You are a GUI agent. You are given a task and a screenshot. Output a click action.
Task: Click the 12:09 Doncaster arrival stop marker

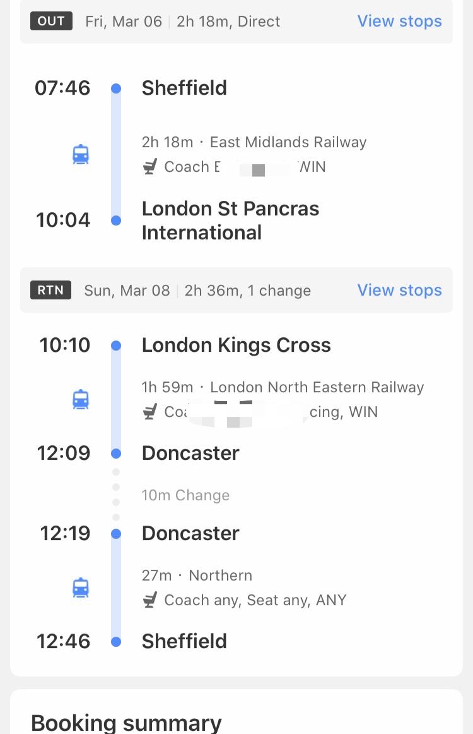click(x=116, y=453)
